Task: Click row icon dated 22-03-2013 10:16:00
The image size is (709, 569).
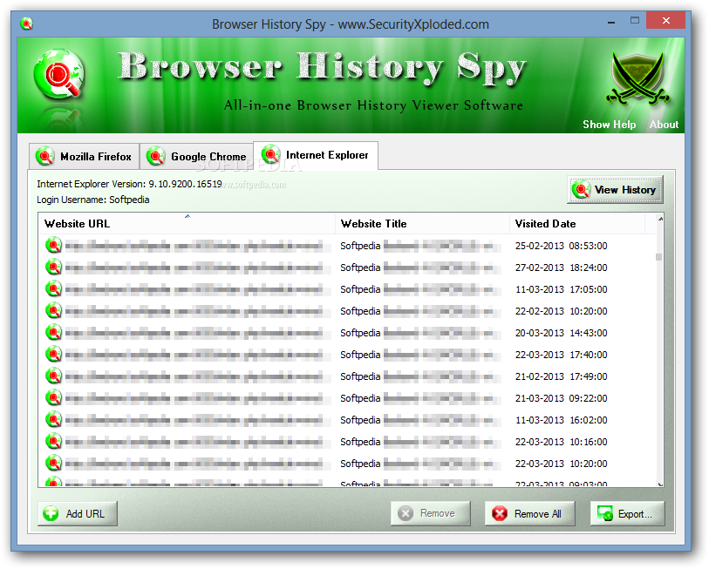Action: tap(54, 442)
